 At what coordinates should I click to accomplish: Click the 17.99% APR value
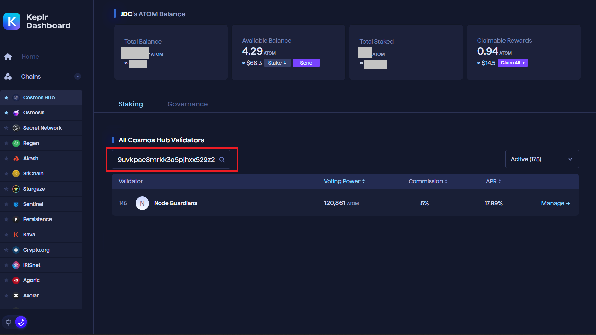tap(493, 203)
